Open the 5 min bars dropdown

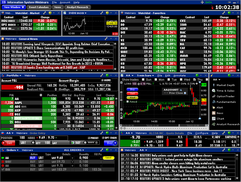tap(146, 76)
